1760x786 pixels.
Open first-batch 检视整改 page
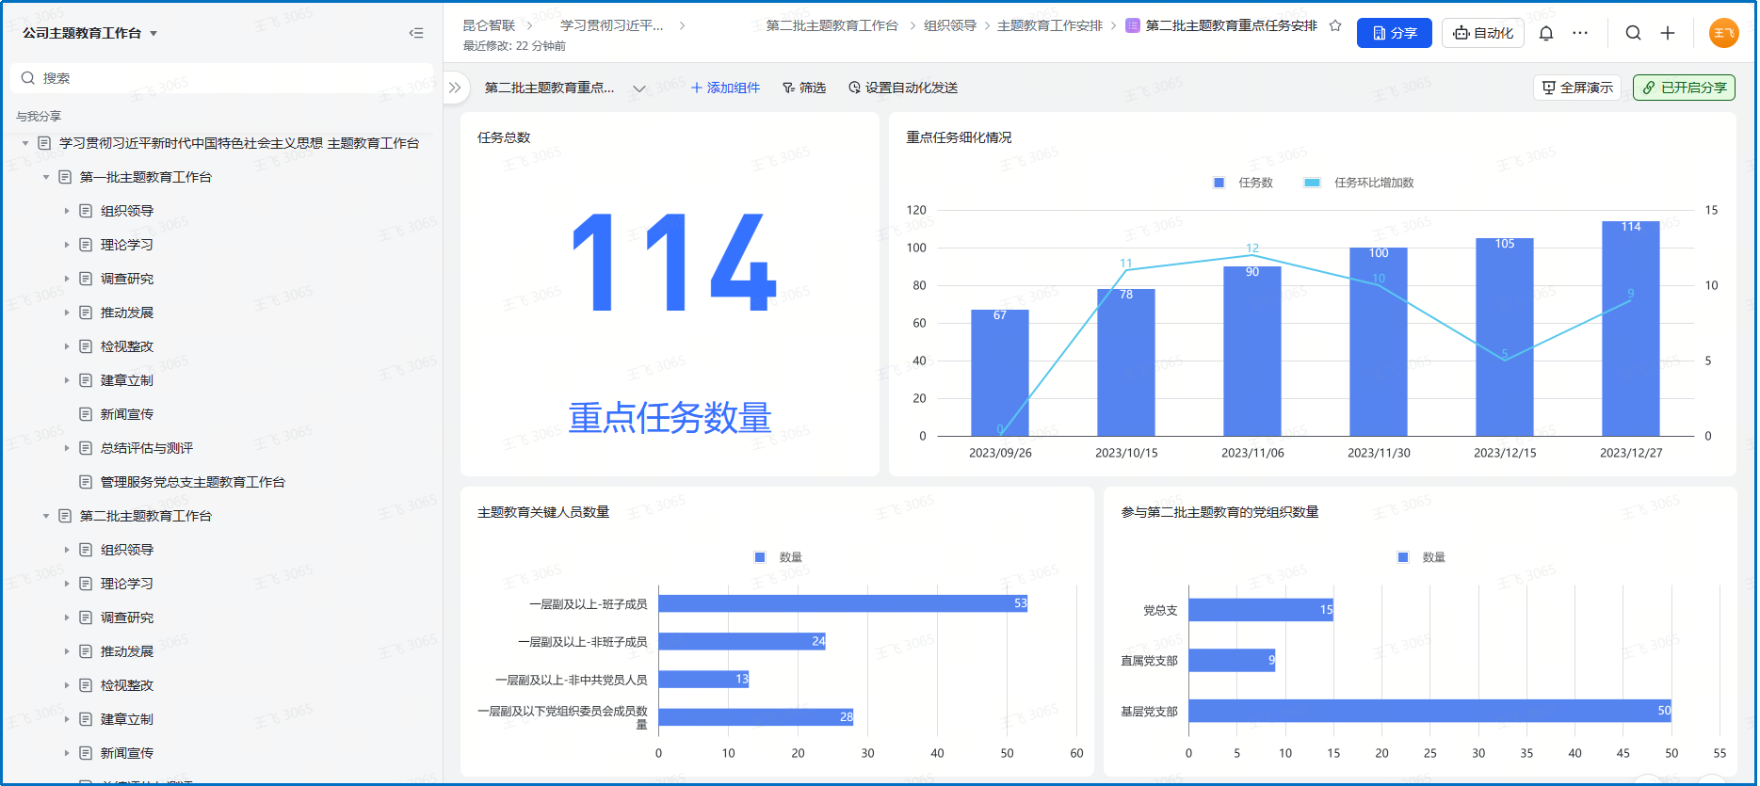pos(127,346)
